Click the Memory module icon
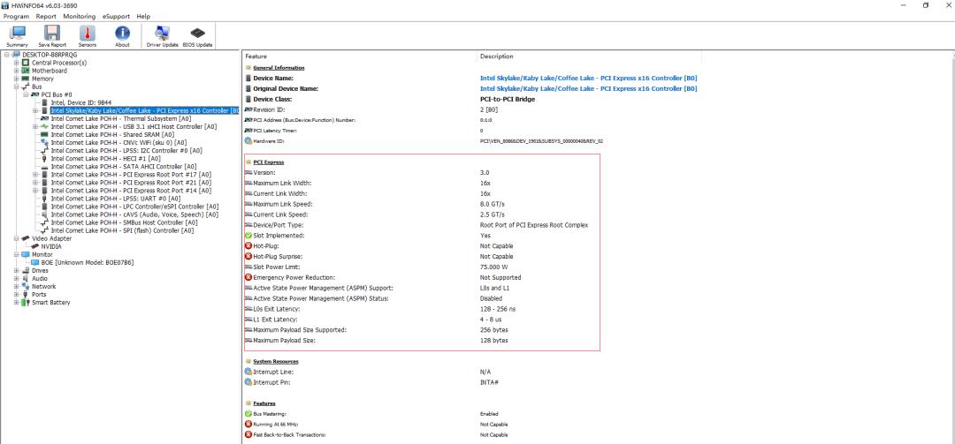This screenshot has width=955, height=444. (x=26, y=79)
